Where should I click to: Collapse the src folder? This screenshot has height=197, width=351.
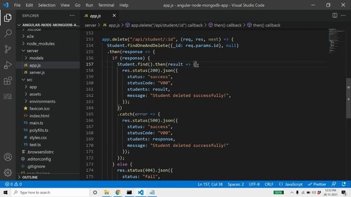point(30,80)
